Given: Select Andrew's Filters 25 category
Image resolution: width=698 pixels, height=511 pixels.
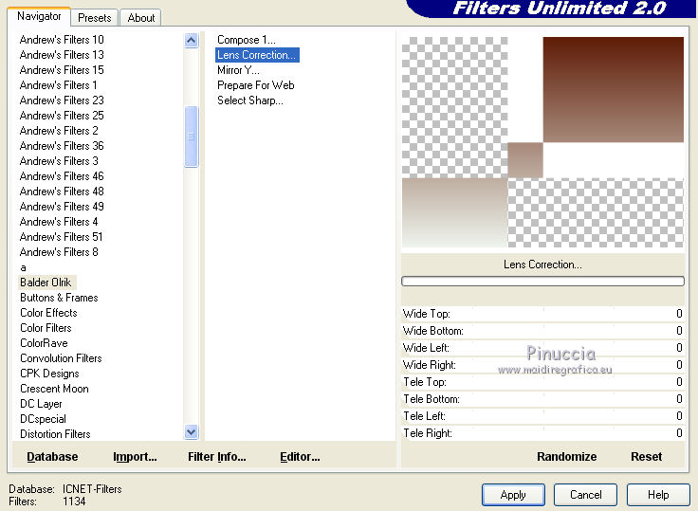Looking at the screenshot, I should click(x=62, y=116).
